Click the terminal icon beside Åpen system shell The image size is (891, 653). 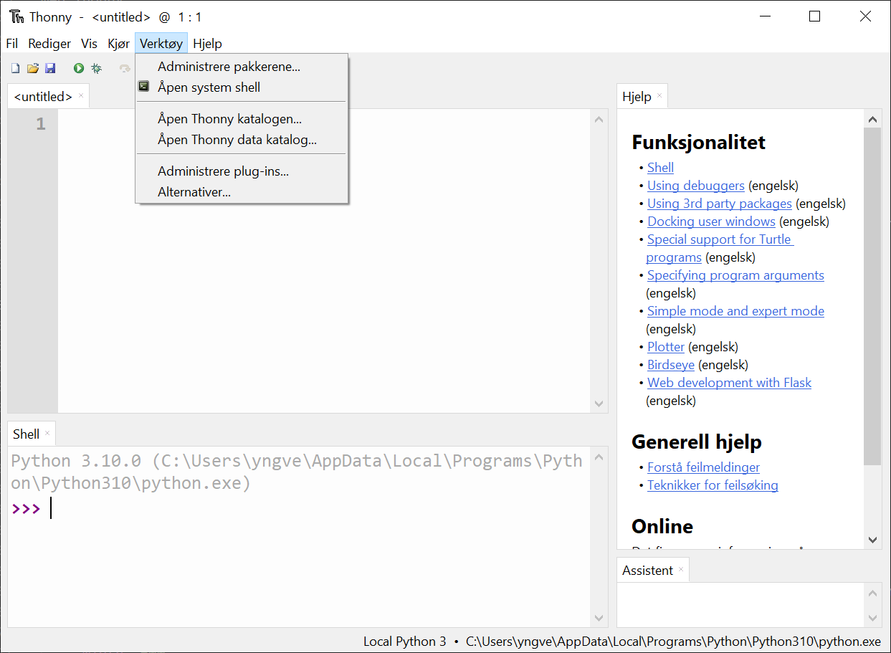[x=144, y=87]
